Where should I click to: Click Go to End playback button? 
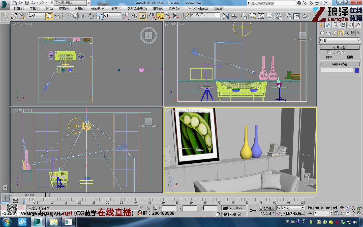coord(335,208)
